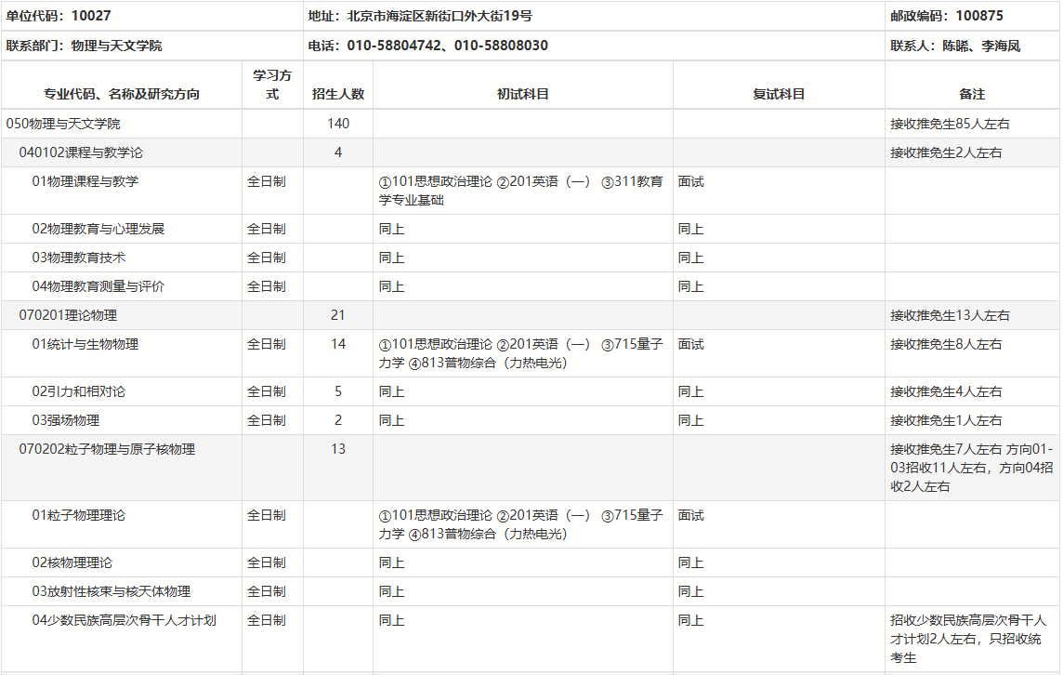Screen dimensions: 1063x675
Task: Click the 02物理教育与心理发展 research direction
Action: 98,229
